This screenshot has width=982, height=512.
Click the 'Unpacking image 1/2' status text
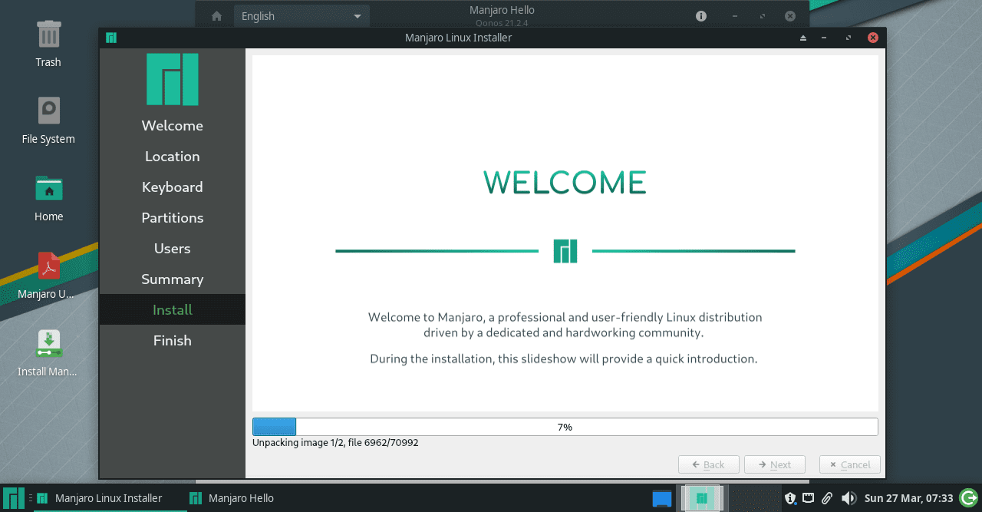335,443
